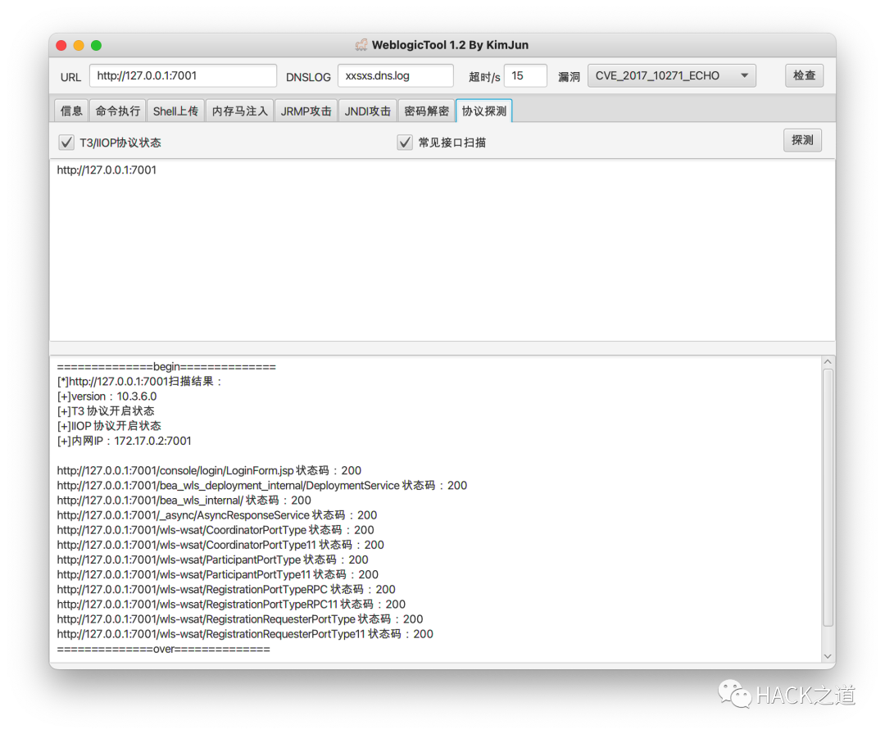The width and height of the screenshot is (885, 734).
Task: Click the wls-wsat/CoordinatorPortType 状态码 line
Action: tap(216, 530)
